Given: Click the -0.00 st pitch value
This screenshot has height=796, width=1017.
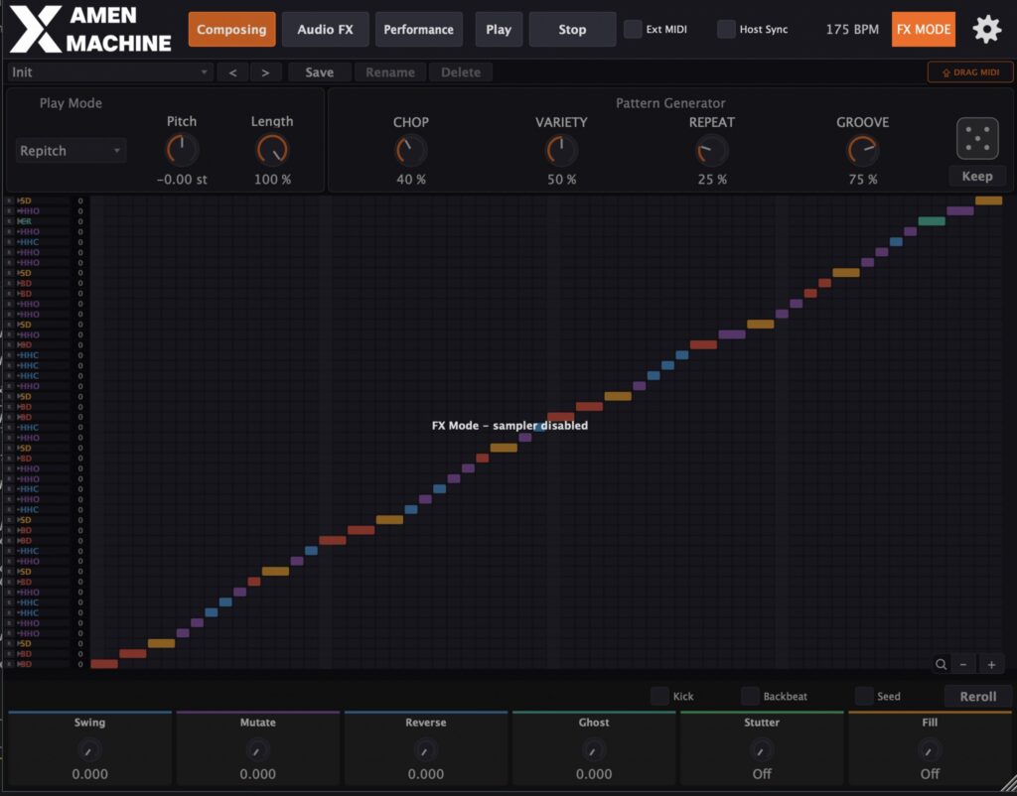Looking at the screenshot, I should (182, 180).
